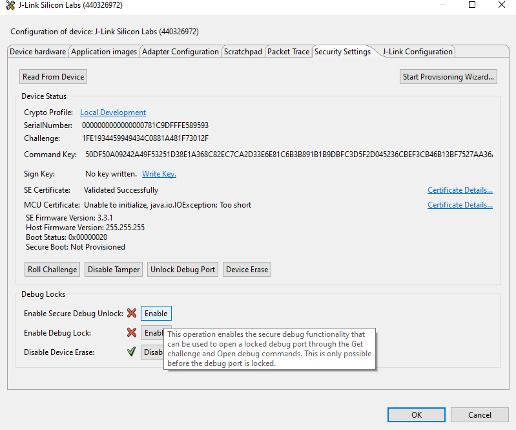Open the Local Development crypto profile link

click(x=113, y=113)
